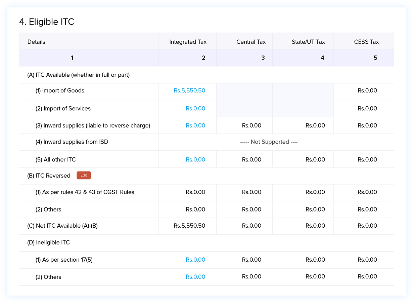
Task: Click State/UT Tax value in Net ITC Available row
Action: 315,226
